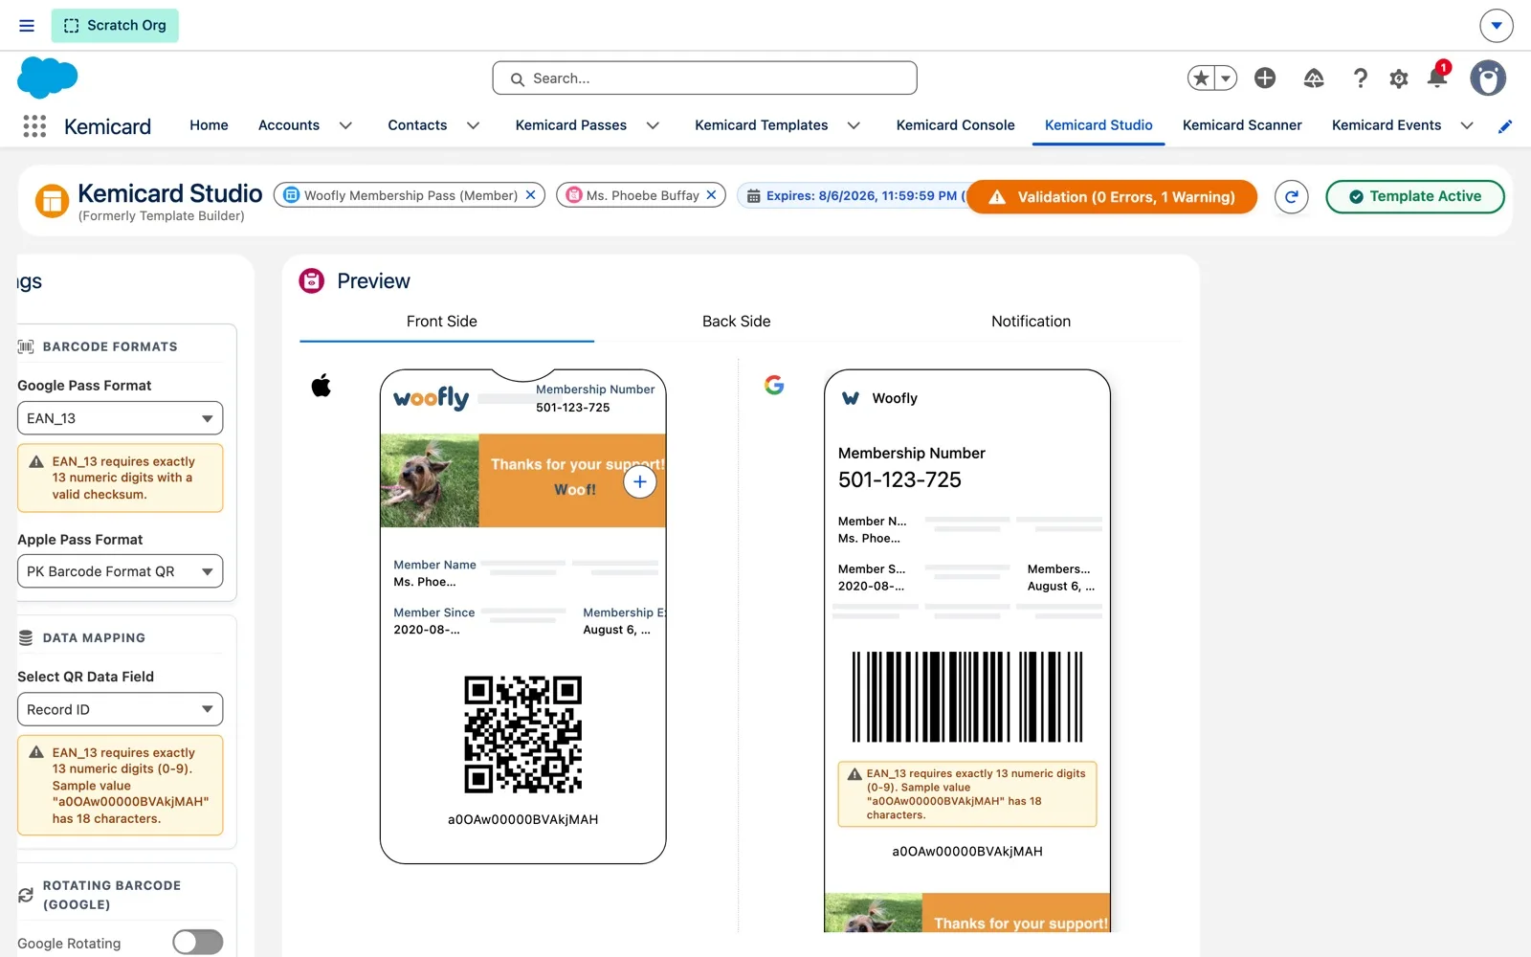The image size is (1531, 957).
Task: Open the Help question mark icon
Action: [x=1360, y=78]
